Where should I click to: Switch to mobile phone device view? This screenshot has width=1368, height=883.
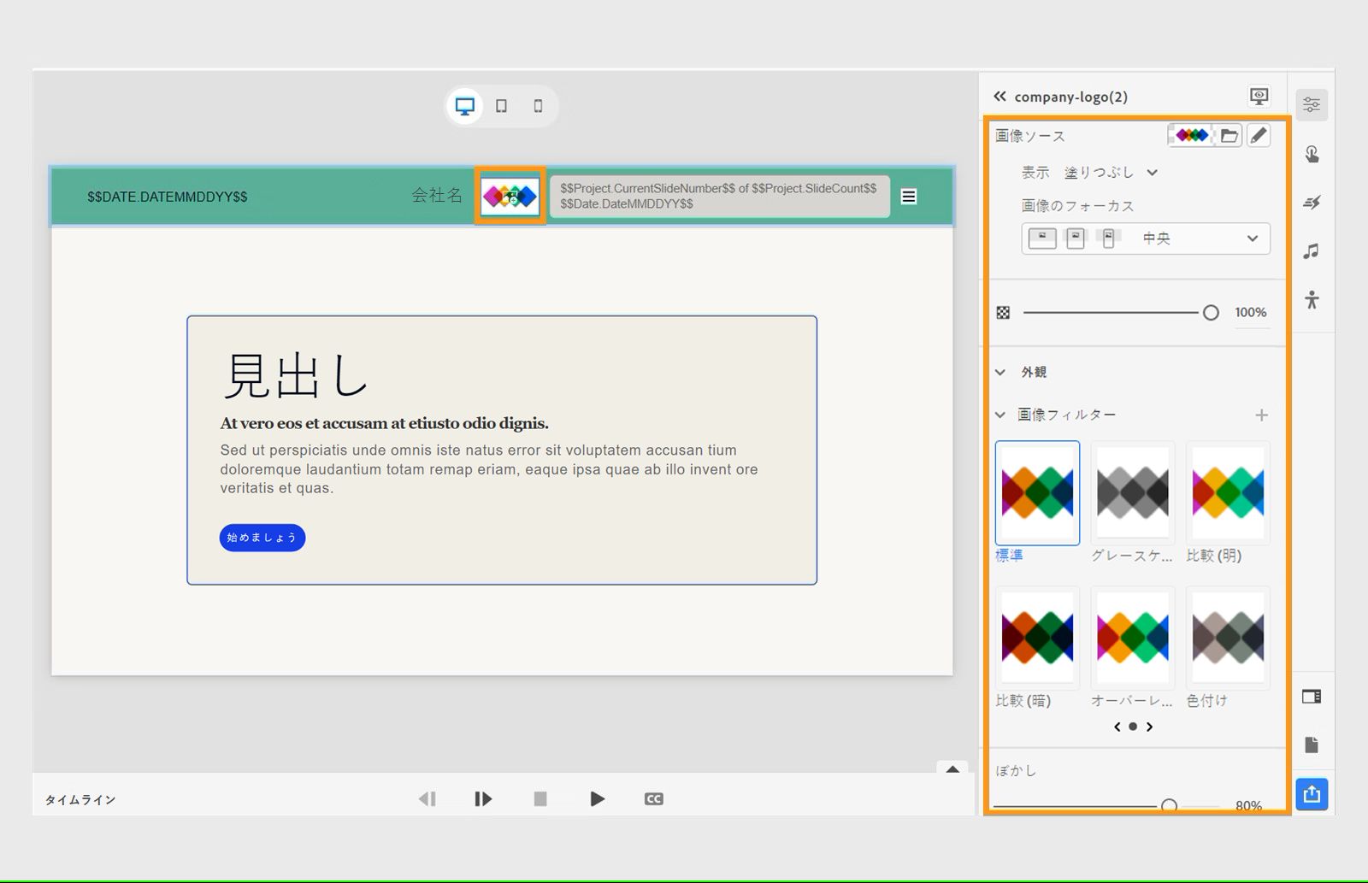click(x=538, y=106)
